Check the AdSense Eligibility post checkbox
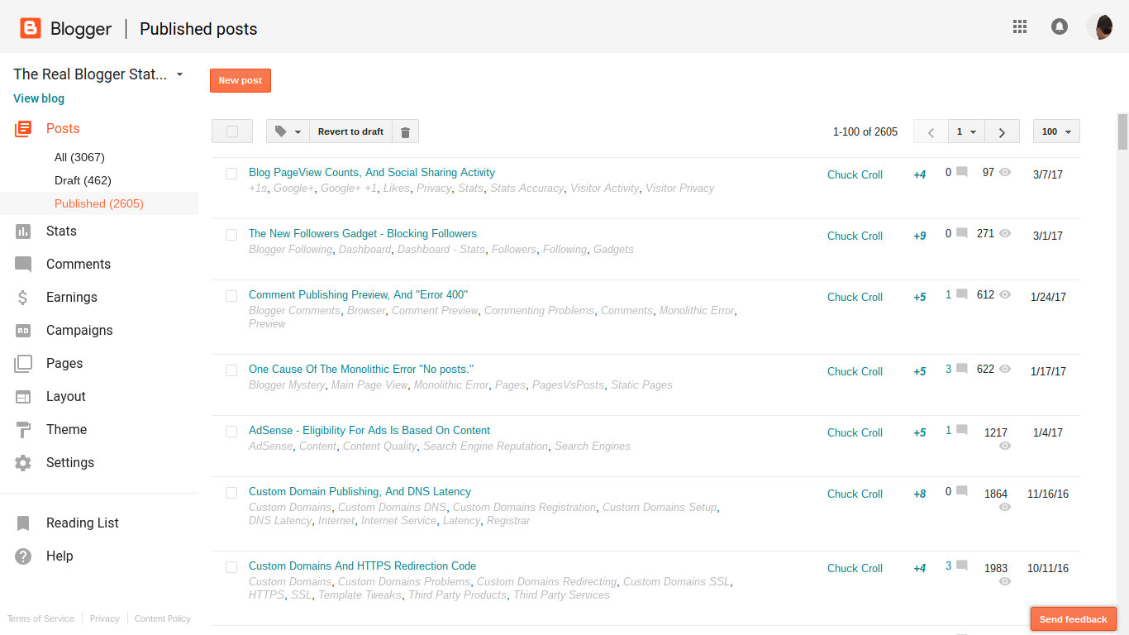The image size is (1129, 635). (x=231, y=432)
